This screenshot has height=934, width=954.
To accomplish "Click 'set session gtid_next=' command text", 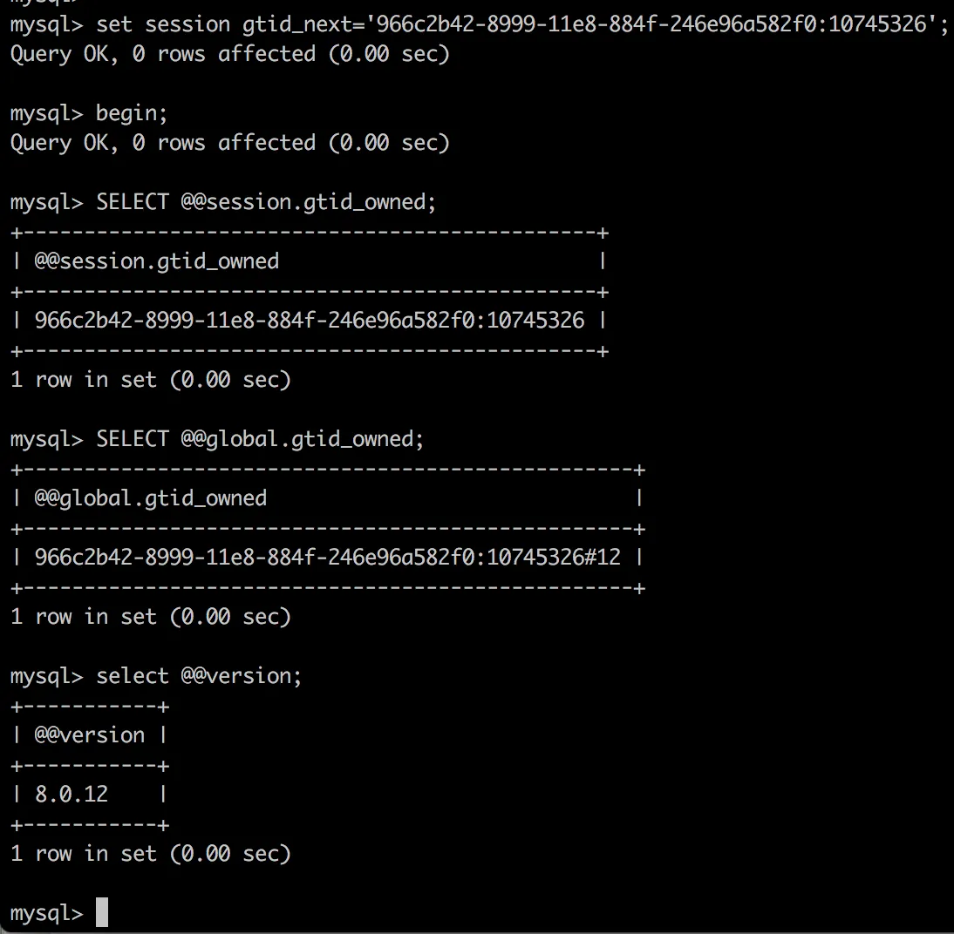I will (231, 24).
